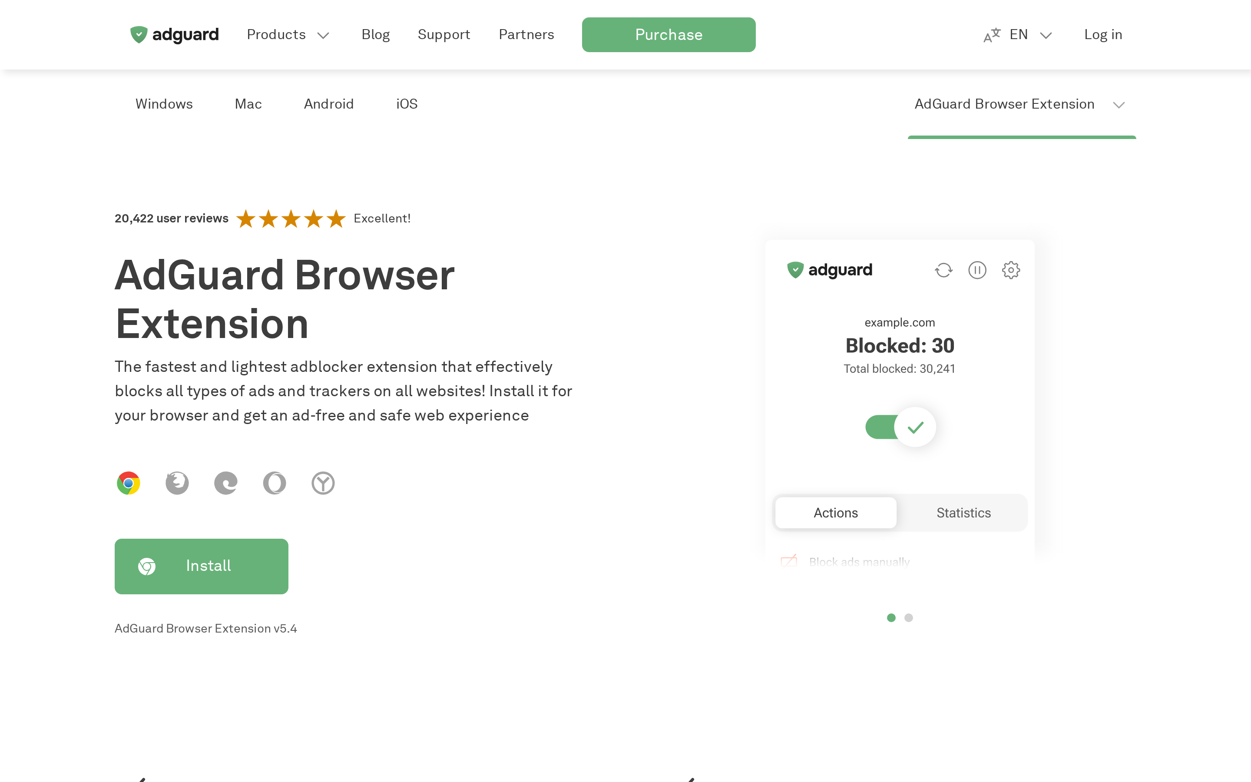
Task: Open the settings gear in extension popup
Action: (1011, 270)
